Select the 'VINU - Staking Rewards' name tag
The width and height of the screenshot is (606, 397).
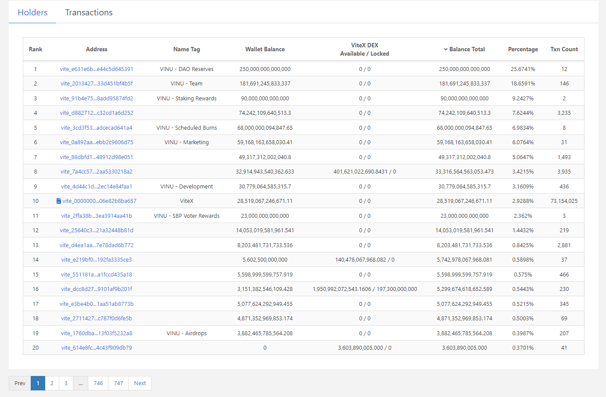[186, 99]
